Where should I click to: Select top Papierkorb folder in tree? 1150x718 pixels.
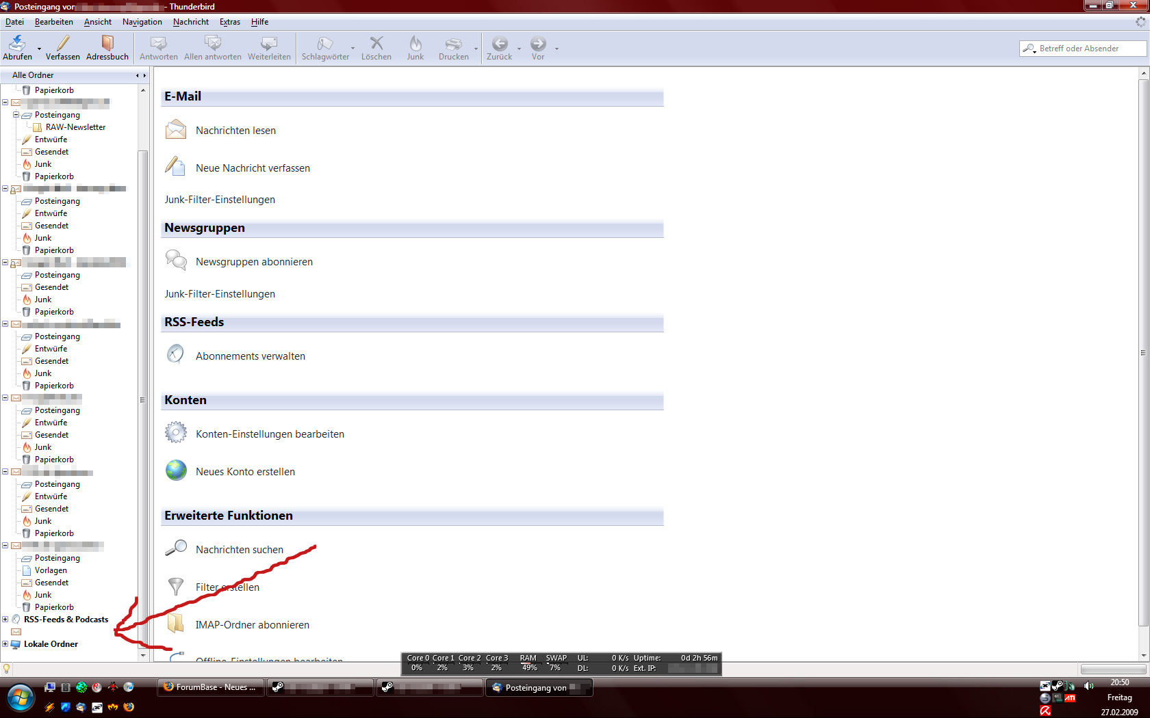[54, 90]
